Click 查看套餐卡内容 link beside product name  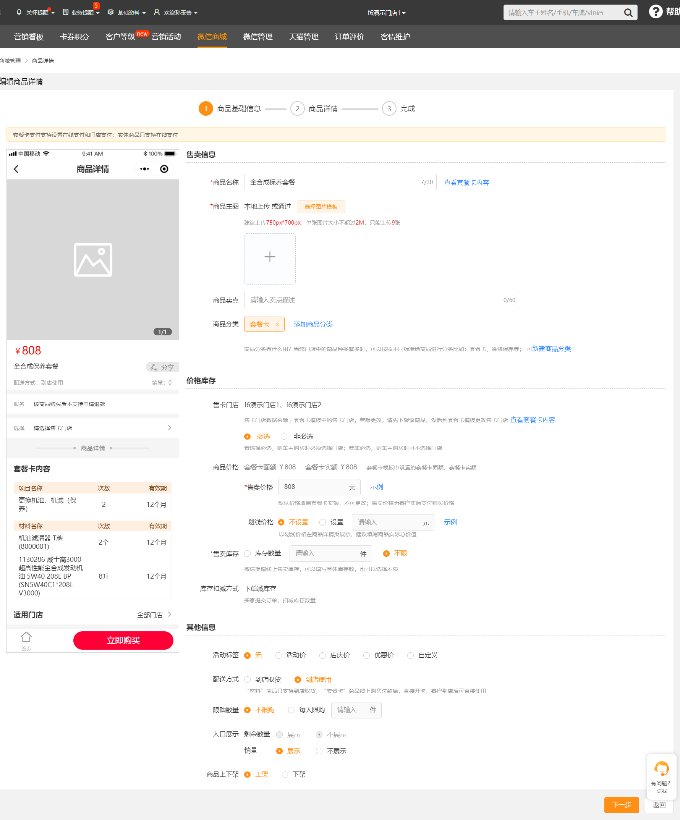tap(466, 183)
